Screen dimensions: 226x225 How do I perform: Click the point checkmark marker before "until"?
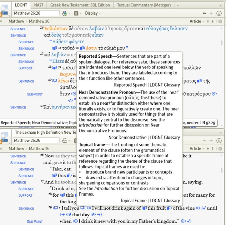pos(204,208)
